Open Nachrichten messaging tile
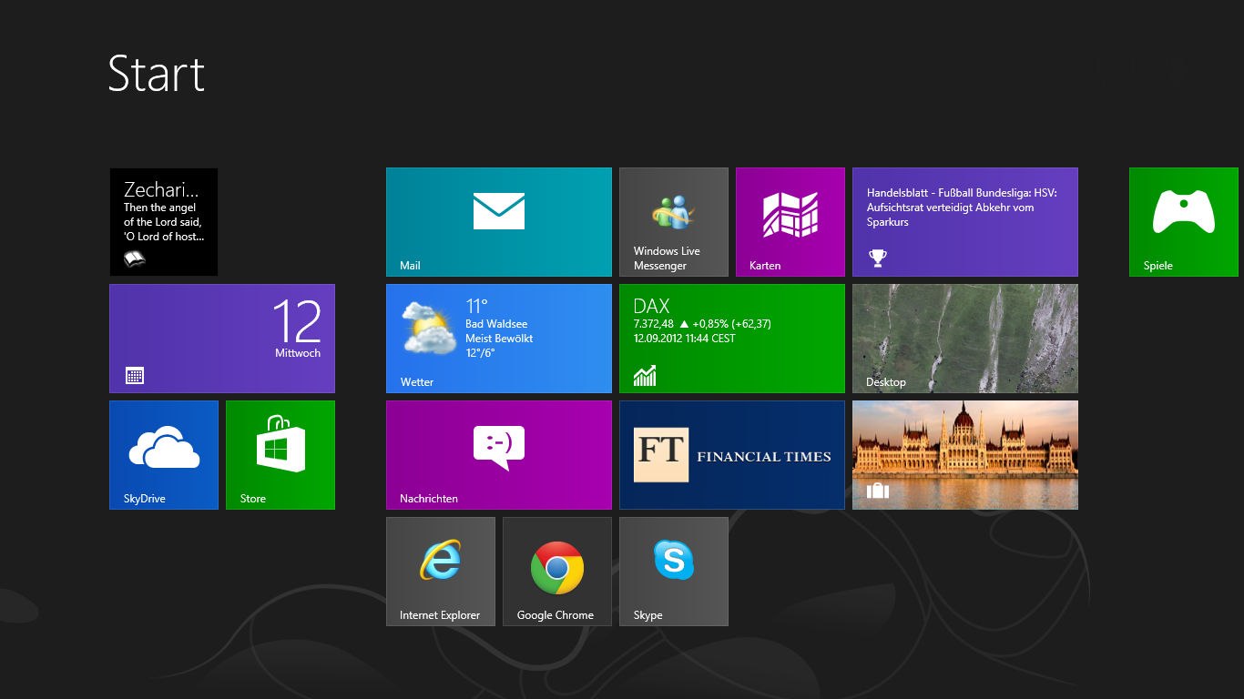 coord(498,454)
